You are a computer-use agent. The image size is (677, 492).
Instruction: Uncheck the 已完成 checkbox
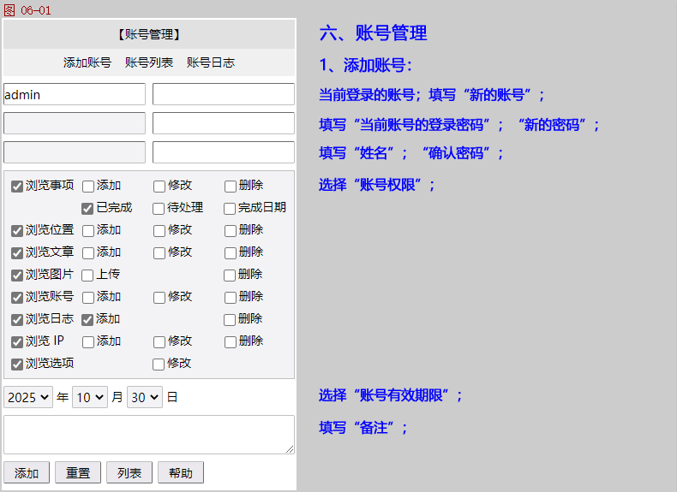click(x=87, y=208)
